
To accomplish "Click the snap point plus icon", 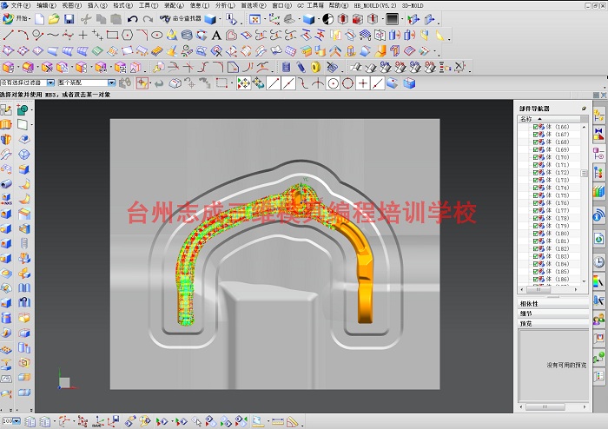I will click(362, 82).
